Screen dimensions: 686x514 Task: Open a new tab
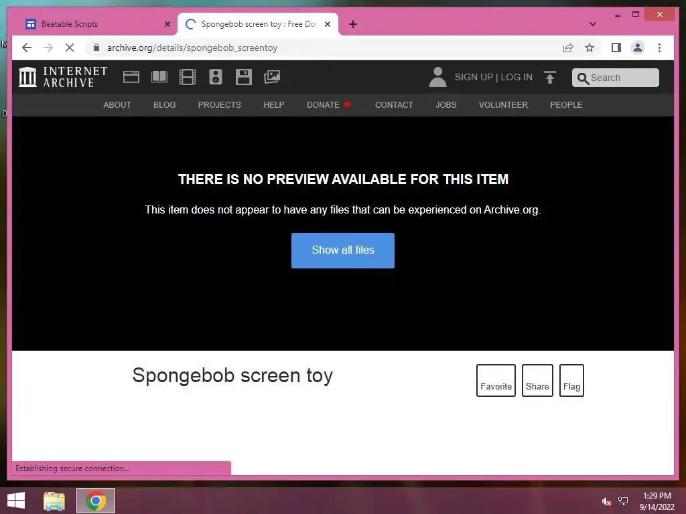353,24
